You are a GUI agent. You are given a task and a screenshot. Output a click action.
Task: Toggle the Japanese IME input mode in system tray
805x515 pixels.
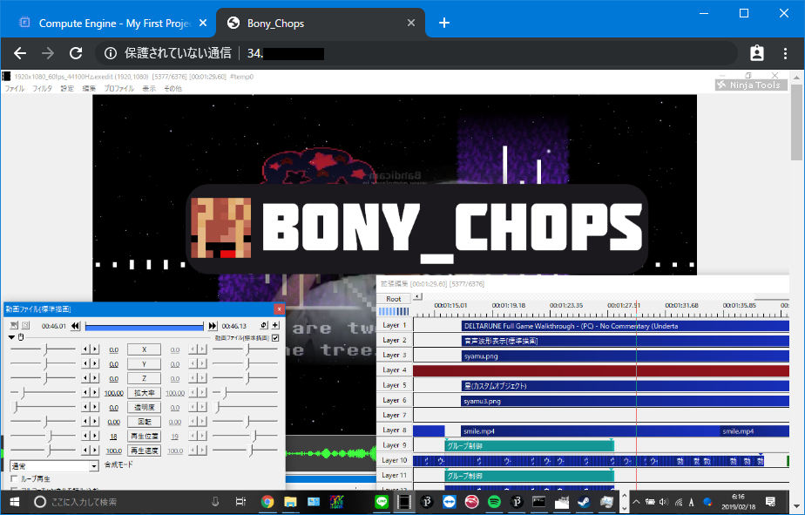691,502
